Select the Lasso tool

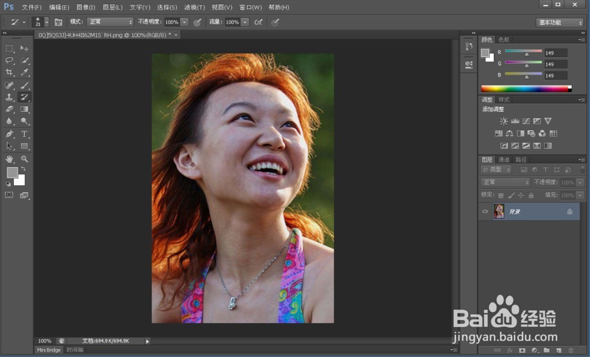9,60
